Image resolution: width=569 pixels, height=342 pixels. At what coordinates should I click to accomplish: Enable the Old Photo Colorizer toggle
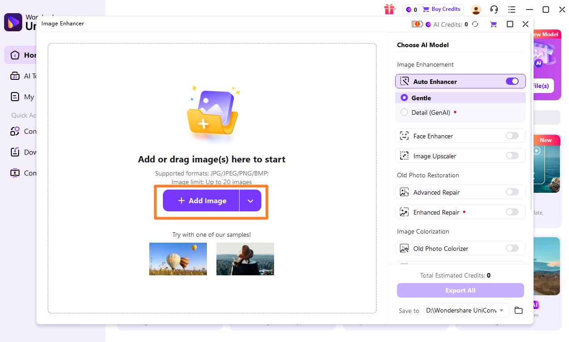point(512,249)
